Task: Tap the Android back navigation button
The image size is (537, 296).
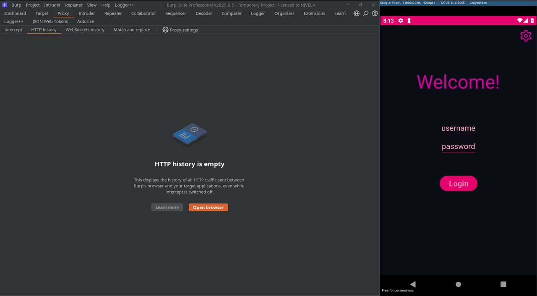Action: (413, 284)
